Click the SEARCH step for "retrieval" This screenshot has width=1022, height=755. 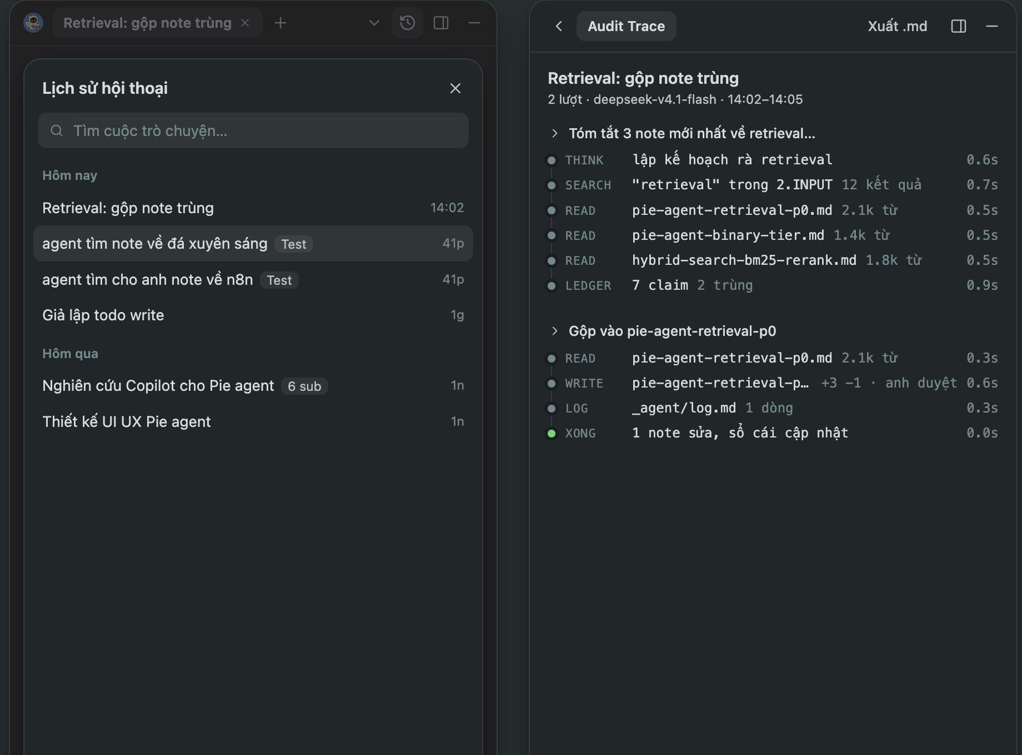[773, 185]
